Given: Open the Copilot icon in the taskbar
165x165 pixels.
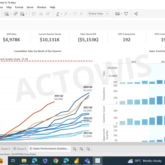Looking at the screenshot, I should pyautogui.click(x=45, y=160).
